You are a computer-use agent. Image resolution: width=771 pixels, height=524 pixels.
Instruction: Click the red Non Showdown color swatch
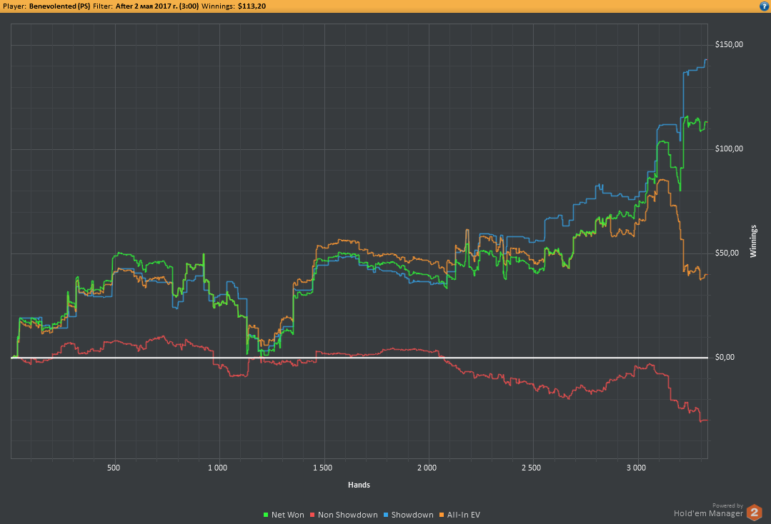(x=312, y=515)
